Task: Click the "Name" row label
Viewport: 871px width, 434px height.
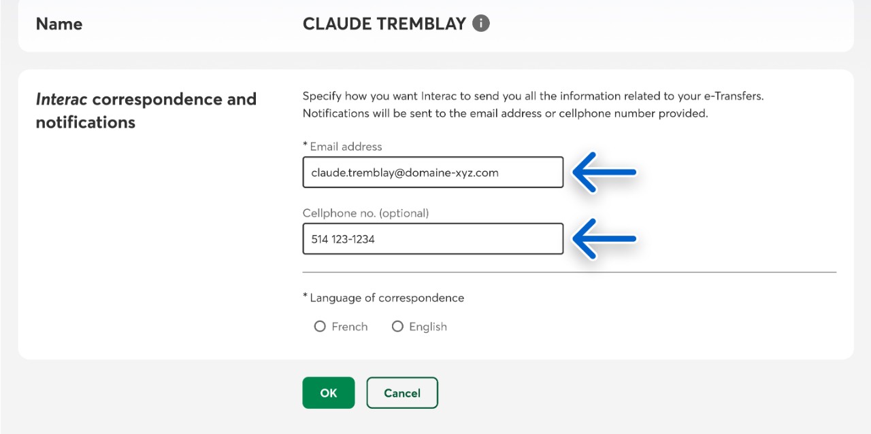Action: tap(59, 24)
